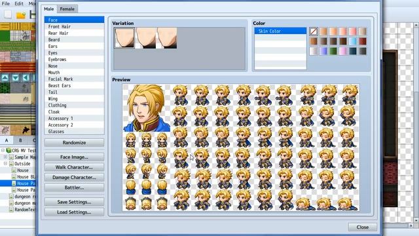Pick the no-color slashed swatch
Image resolution: width=419 pixels, height=236 pixels.
(314, 31)
